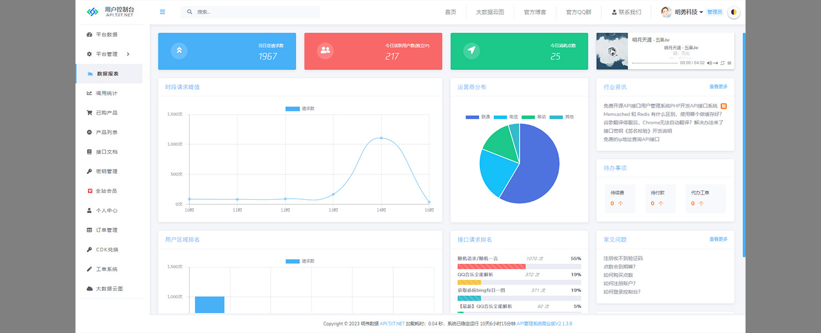
Task: Toggle 请求数 legend in 时段请求峰值 chart
Action: [300, 109]
